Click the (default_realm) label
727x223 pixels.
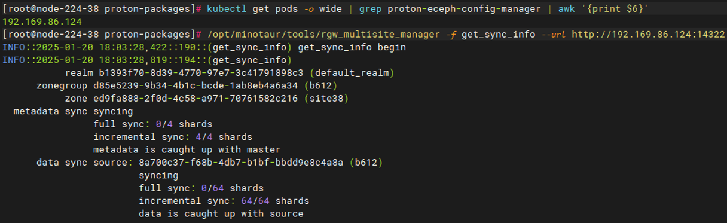352,73
